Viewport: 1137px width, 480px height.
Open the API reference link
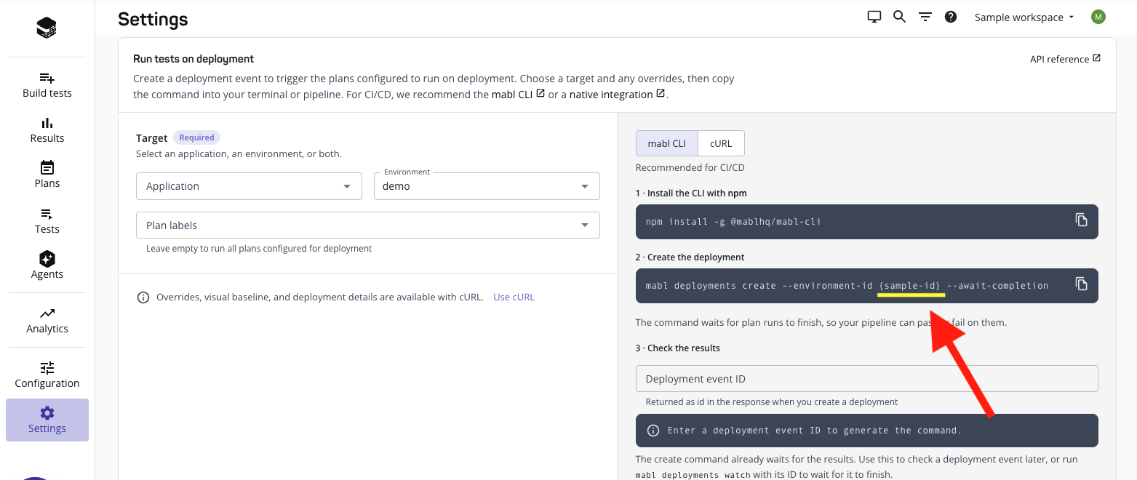click(x=1065, y=59)
